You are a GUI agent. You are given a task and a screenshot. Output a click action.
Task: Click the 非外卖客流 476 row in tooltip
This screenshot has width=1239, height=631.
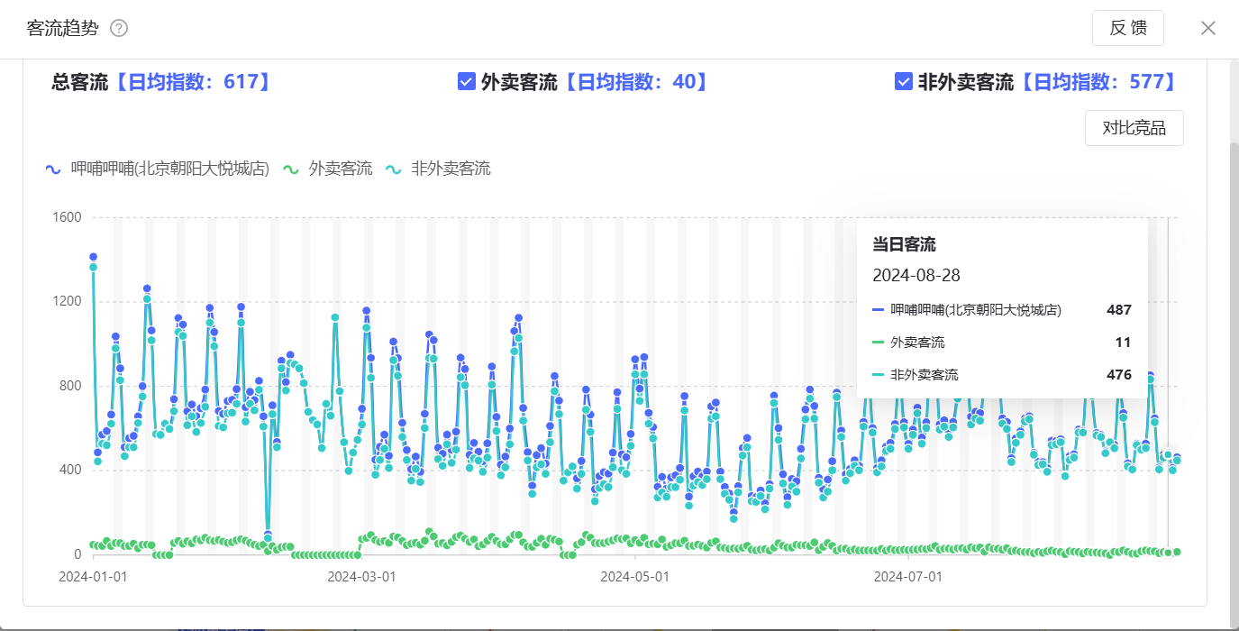(x=1001, y=375)
